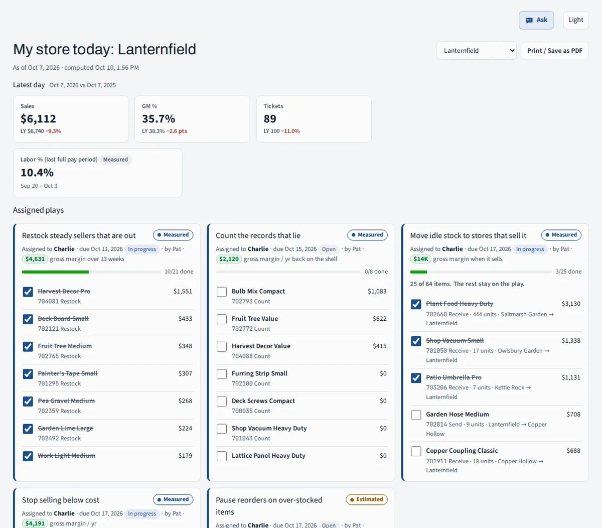Viewport: 602px width, 528px height.
Task: Uncheck Shop Vacuum Small transfer checkbox
Action: (x=416, y=341)
